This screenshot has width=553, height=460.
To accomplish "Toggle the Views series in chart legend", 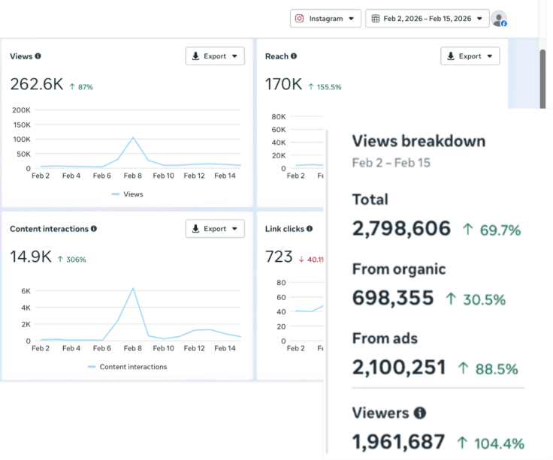I will coord(127,194).
